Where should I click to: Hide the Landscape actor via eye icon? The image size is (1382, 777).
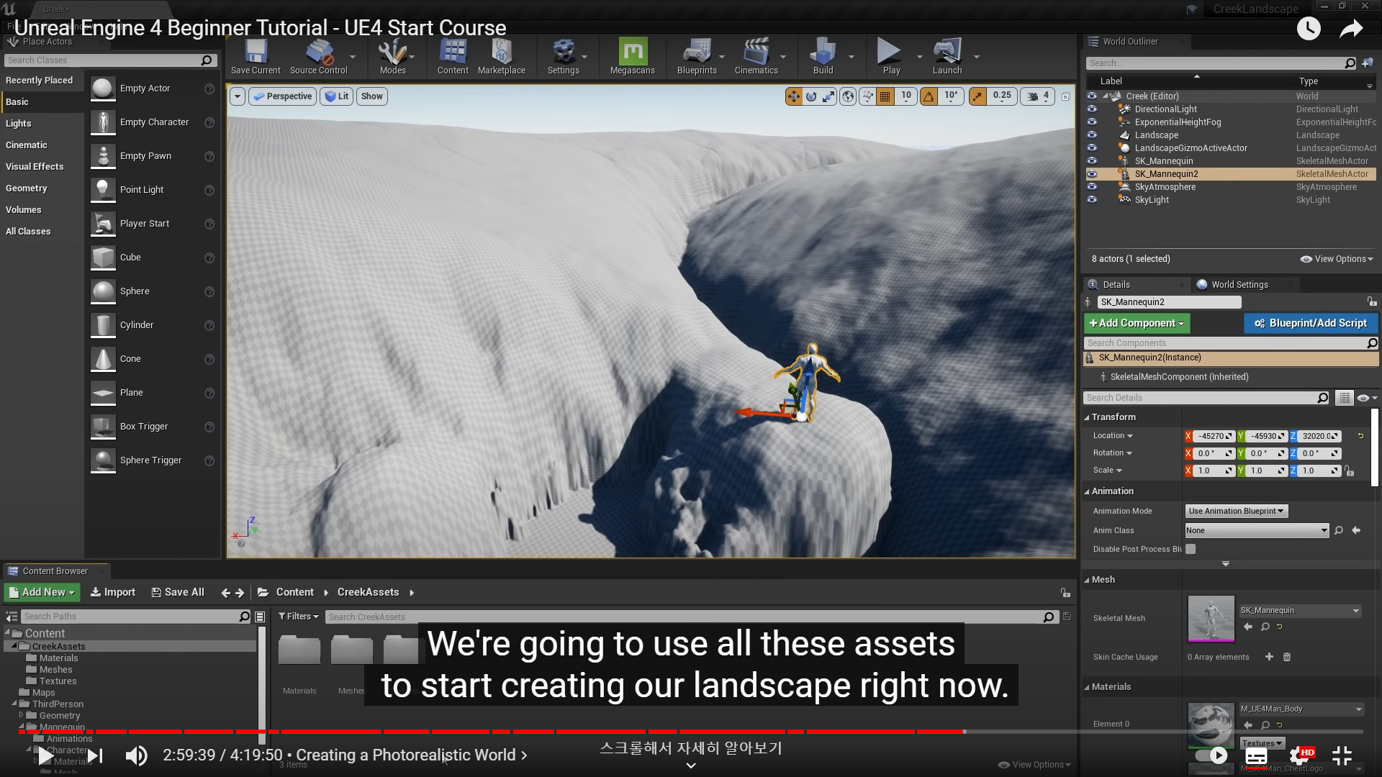[x=1092, y=135]
